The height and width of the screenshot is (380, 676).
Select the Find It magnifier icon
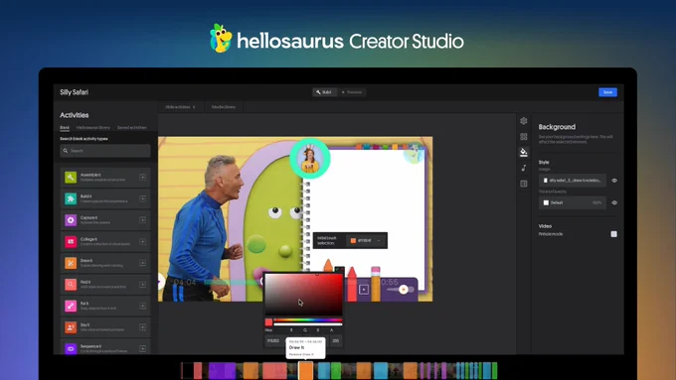tap(71, 285)
